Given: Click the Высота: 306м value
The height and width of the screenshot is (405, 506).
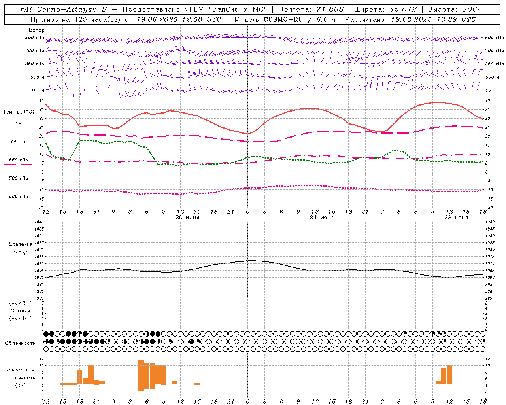Looking at the screenshot, I should tap(455, 9).
